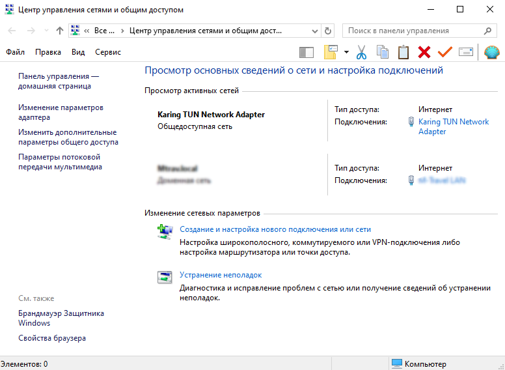This screenshot has height=370, width=505.
Task: Expand the arrow beside the folder icon
Action: click(x=347, y=52)
